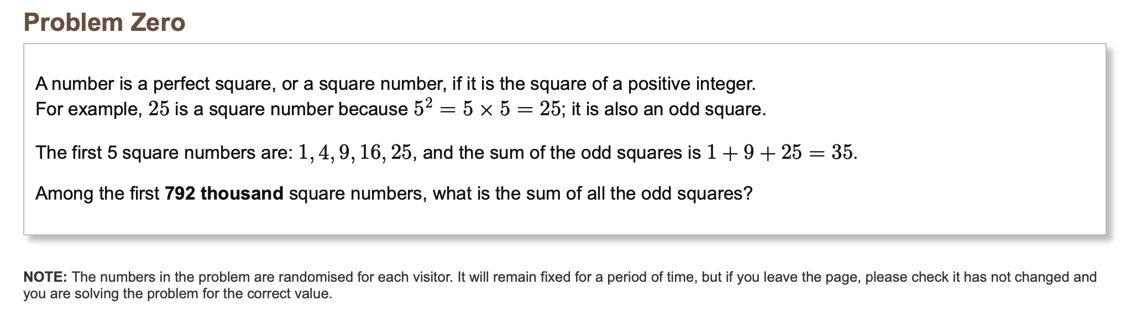
Task: Click the number 16 in the squares list
Action: click(370, 152)
